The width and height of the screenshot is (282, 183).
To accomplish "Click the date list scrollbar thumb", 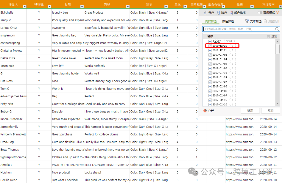I will (x=277, y=49).
